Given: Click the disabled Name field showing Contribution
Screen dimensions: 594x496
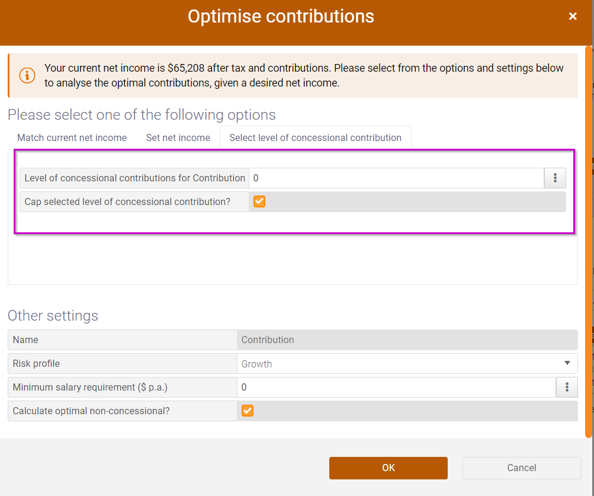Looking at the screenshot, I should 406,340.
